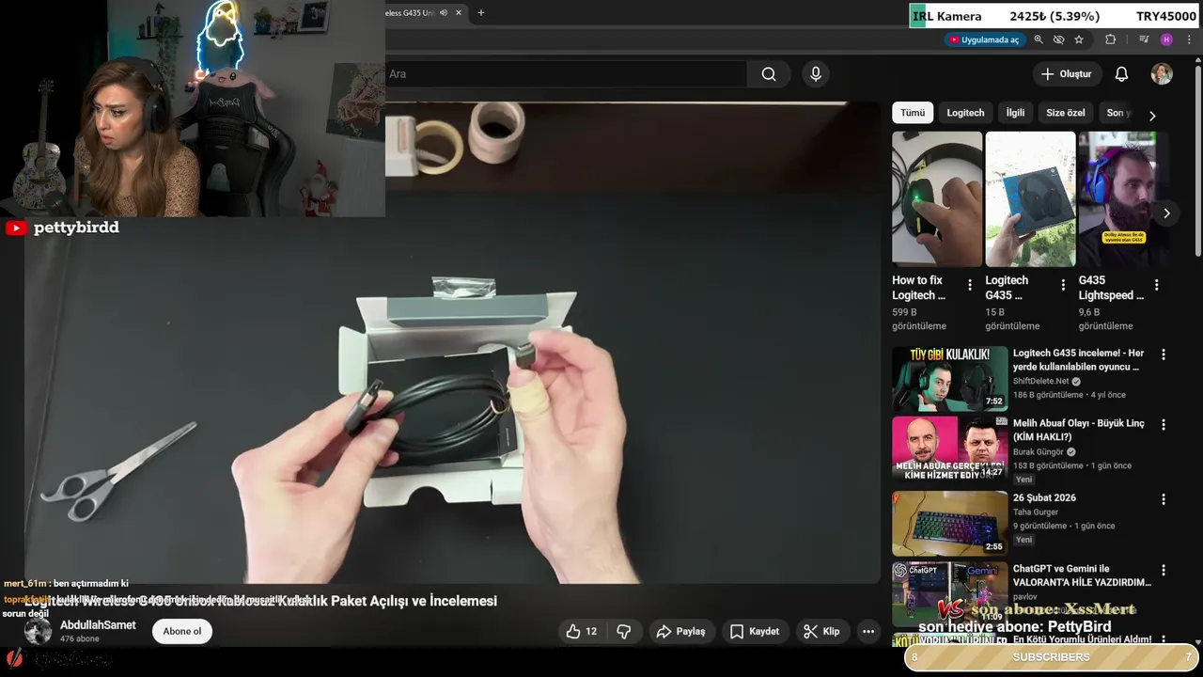Select the Tümü filter chip

click(x=913, y=113)
